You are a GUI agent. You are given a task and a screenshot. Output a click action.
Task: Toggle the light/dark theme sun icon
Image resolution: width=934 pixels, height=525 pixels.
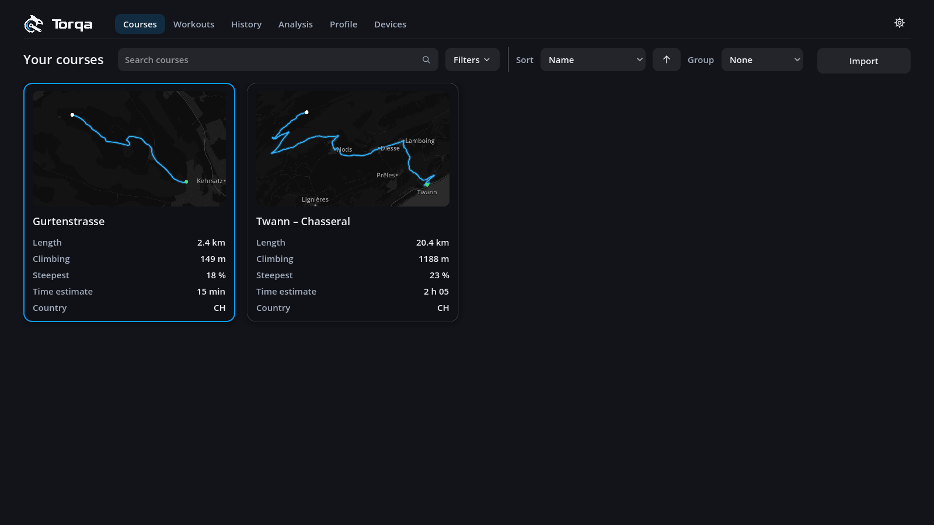pos(900,23)
